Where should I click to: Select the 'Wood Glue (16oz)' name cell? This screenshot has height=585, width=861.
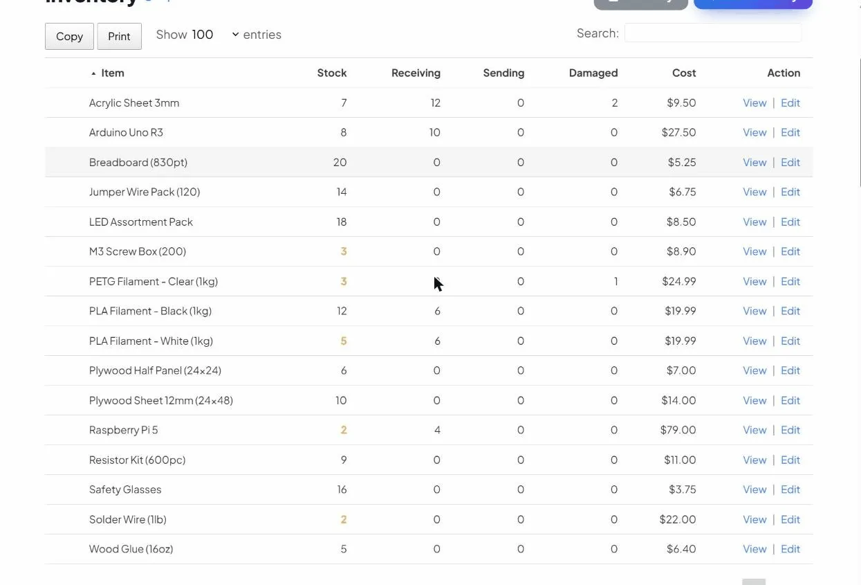[131, 549]
